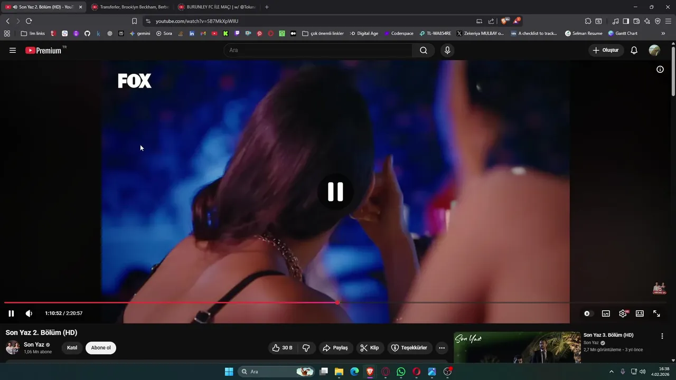
Task: Open the Sora bookmark
Action: [x=164, y=33]
